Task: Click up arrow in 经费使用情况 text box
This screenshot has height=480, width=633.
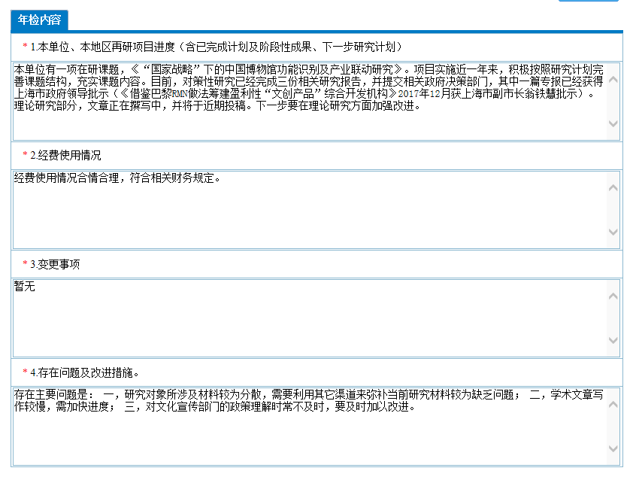Action: point(613,187)
